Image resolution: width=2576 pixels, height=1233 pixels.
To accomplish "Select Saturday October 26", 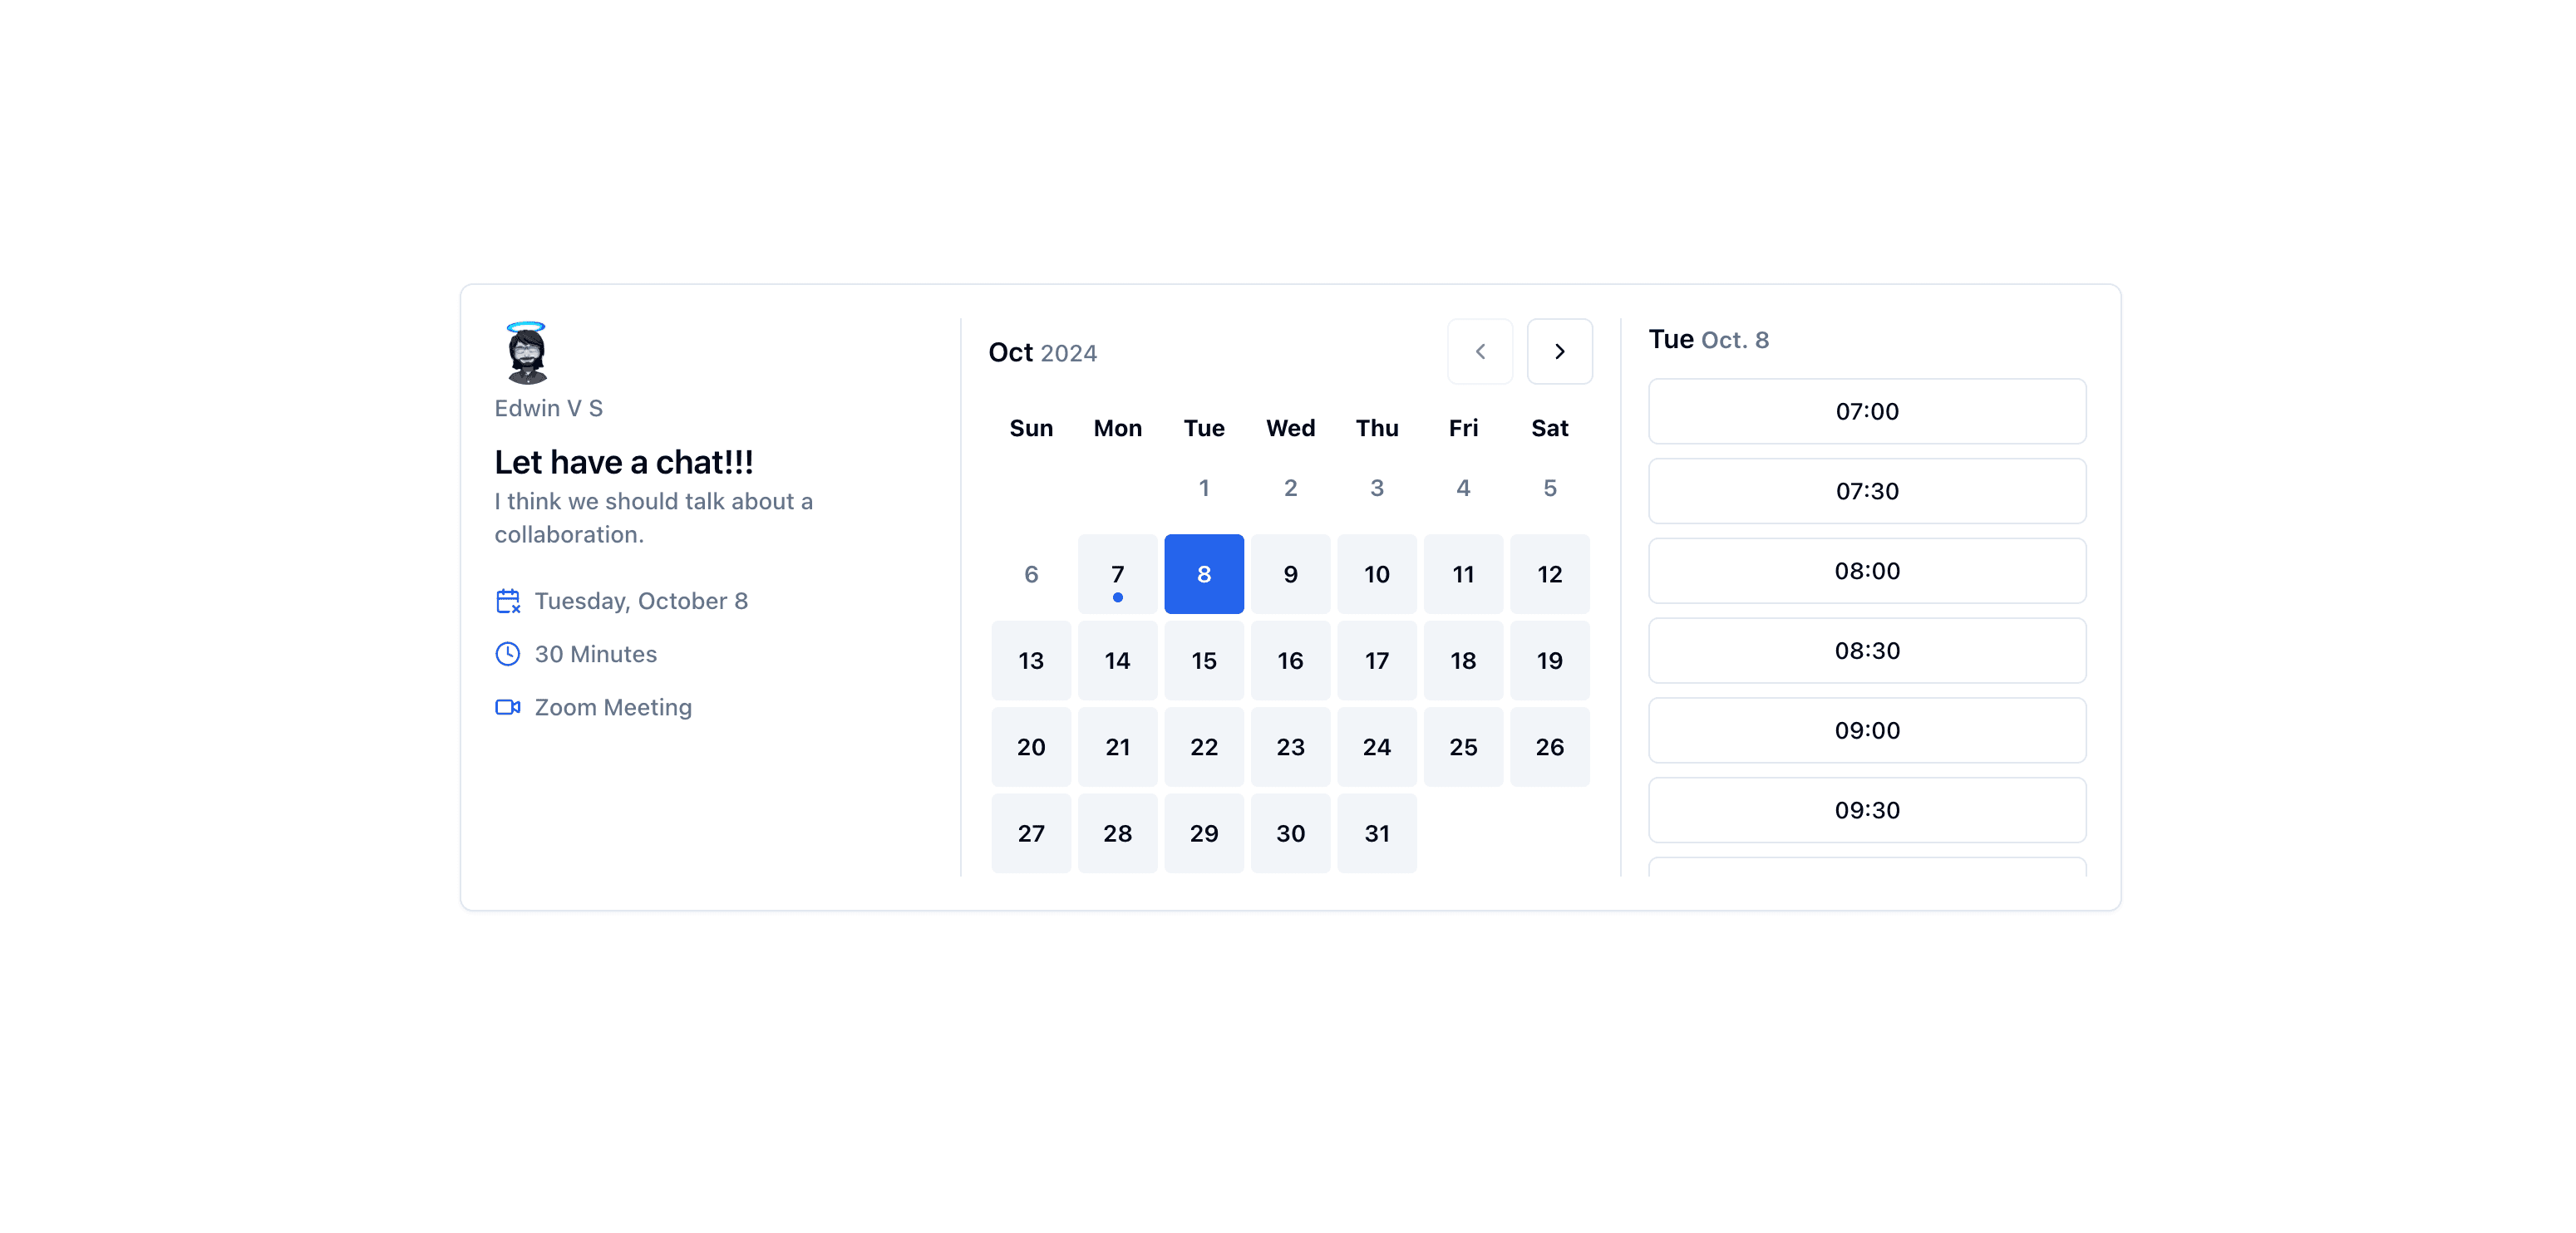I will (1549, 746).
